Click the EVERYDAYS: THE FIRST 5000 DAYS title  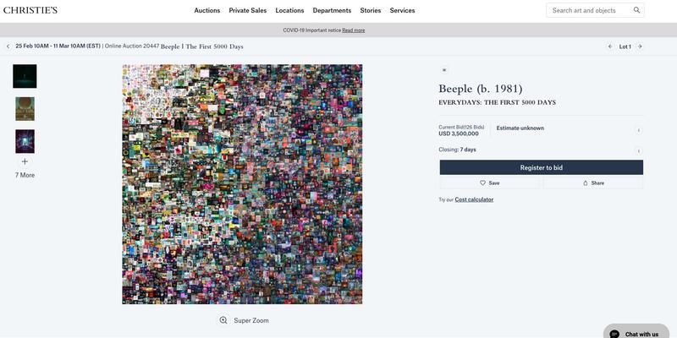coord(498,102)
